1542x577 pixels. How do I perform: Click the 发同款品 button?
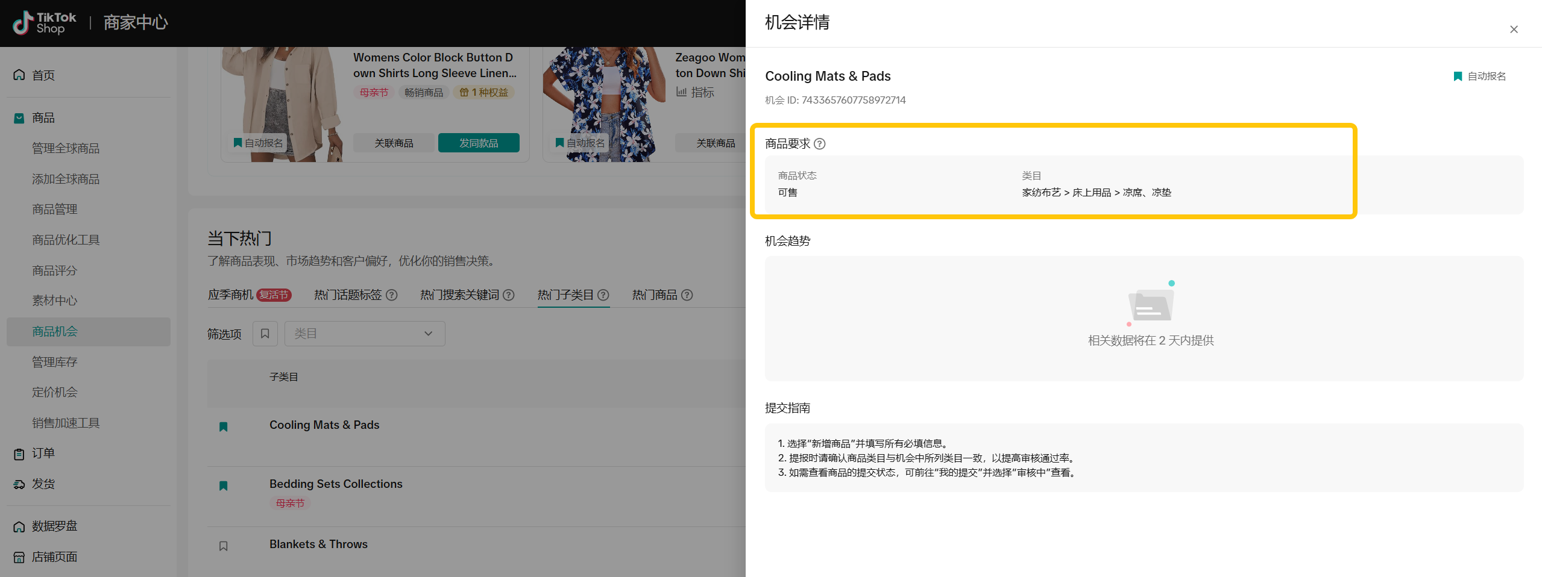click(x=478, y=143)
